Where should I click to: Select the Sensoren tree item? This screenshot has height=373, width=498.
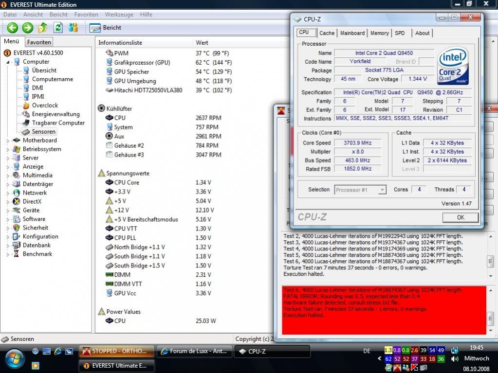click(x=43, y=132)
